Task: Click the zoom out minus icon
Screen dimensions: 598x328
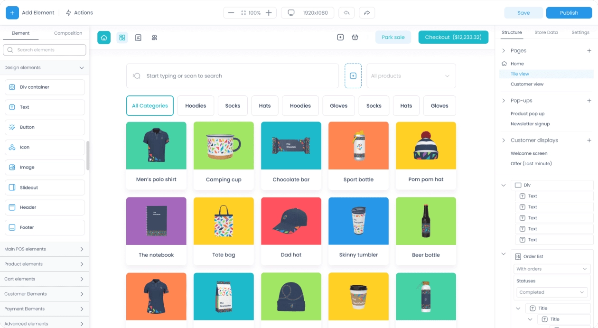Action: coord(231,13)
